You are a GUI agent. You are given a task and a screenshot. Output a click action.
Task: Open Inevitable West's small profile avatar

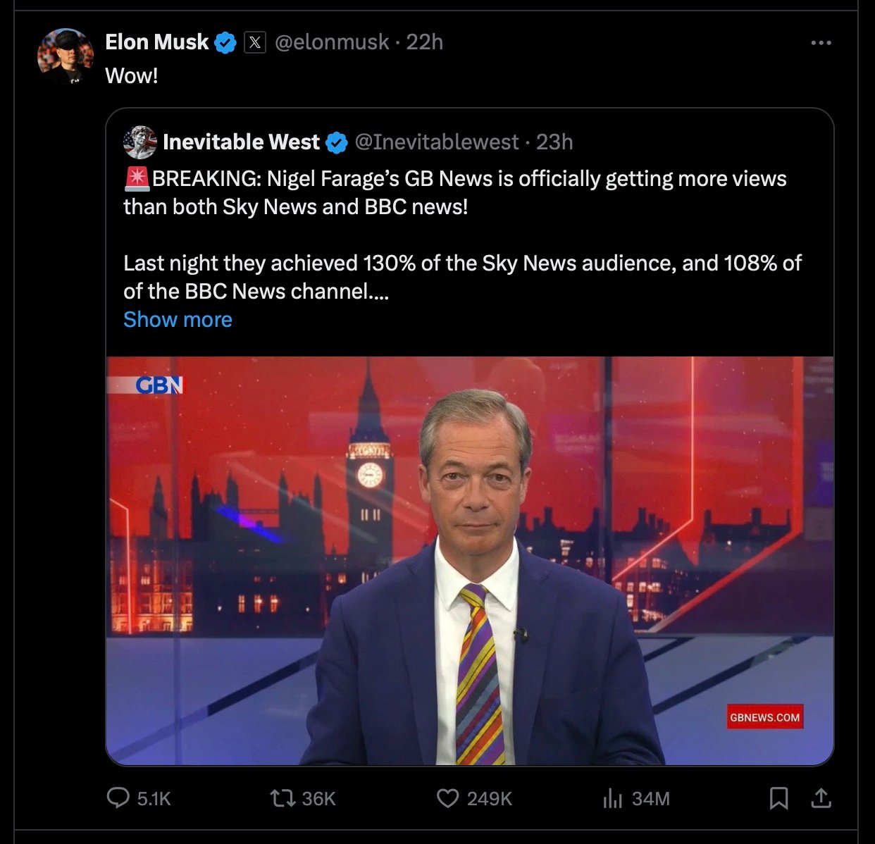(139, 142)
